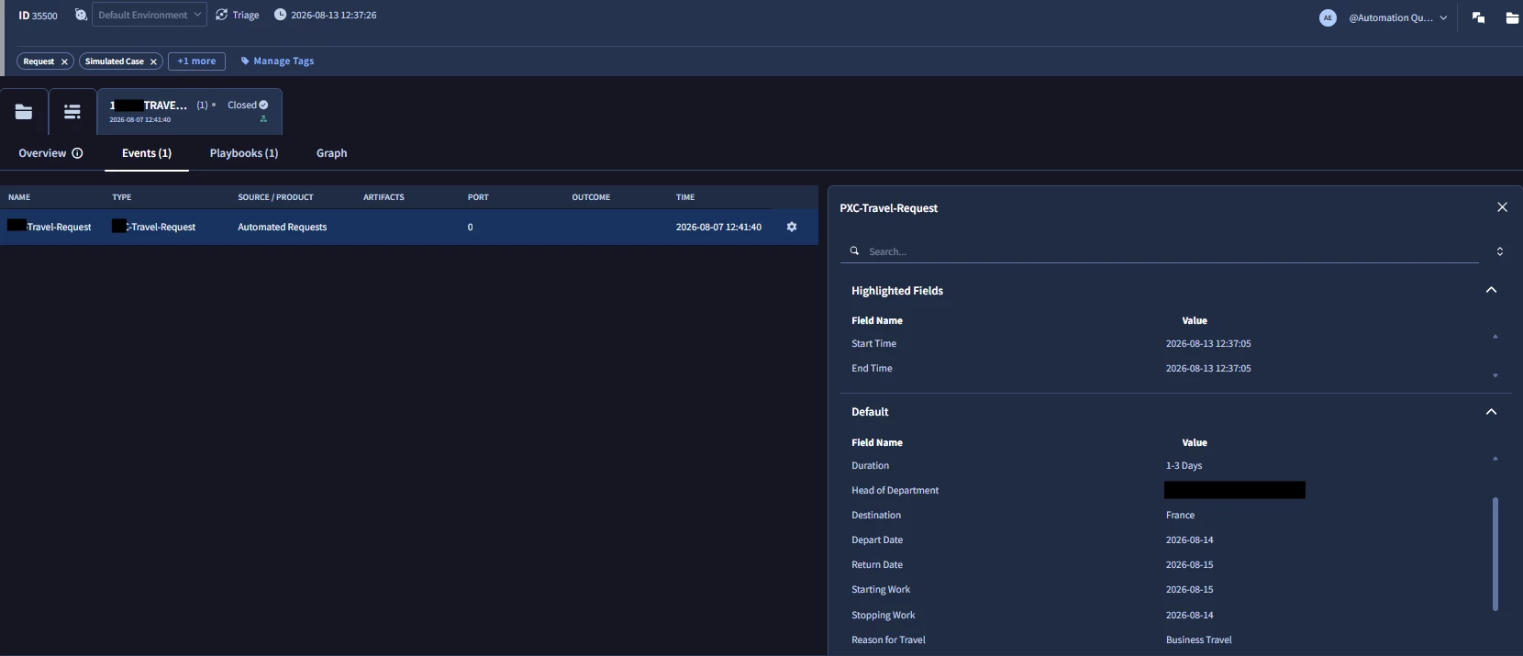Image resolution: width=1523 pixels, height=656 pixels.
Task: Sort events by NAME column header
Action: tap(19, 197)
